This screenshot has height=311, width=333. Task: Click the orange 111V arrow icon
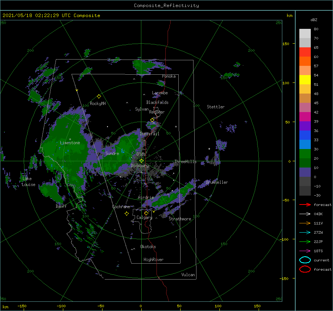click(x=305, y=223)
